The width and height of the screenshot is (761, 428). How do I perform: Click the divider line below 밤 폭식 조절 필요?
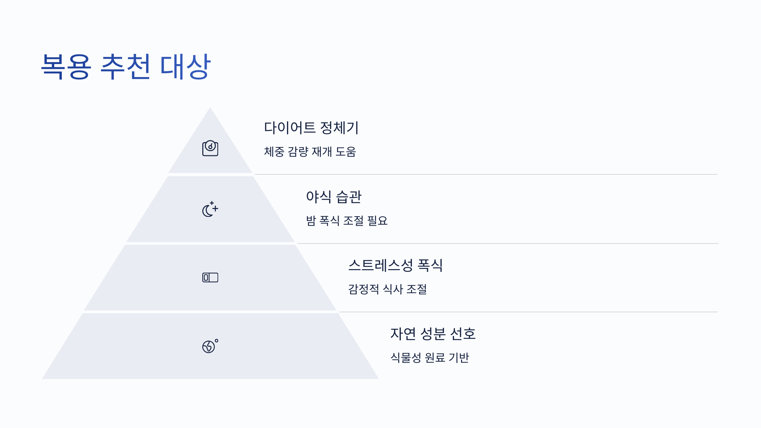(x=508, y=243)
